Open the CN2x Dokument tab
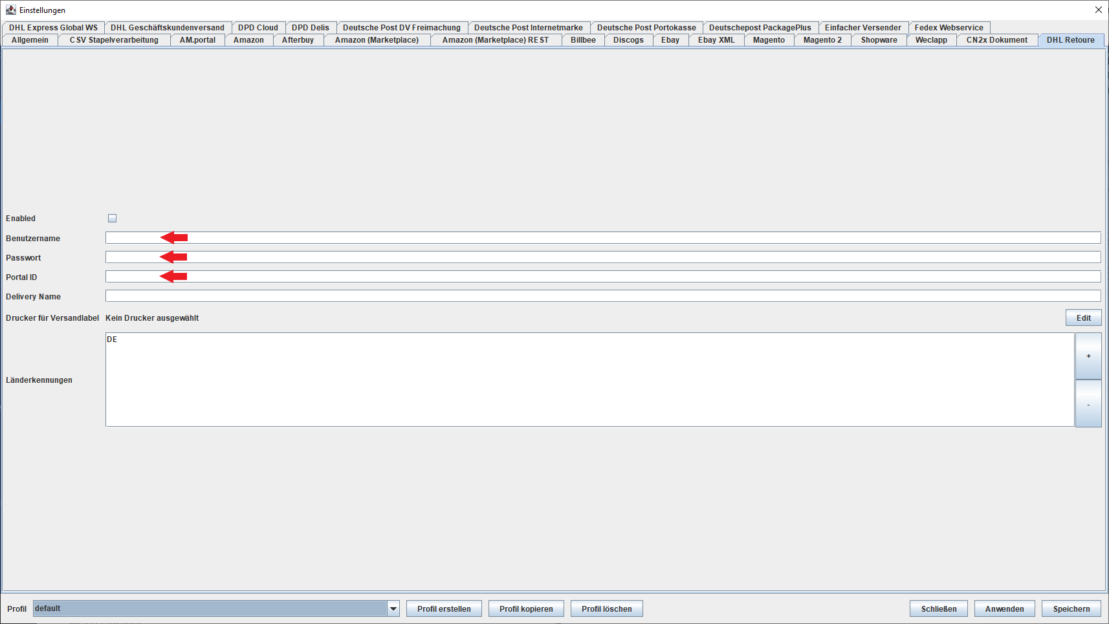Viewport: 1109px width, 624px height. coord(997,40)
